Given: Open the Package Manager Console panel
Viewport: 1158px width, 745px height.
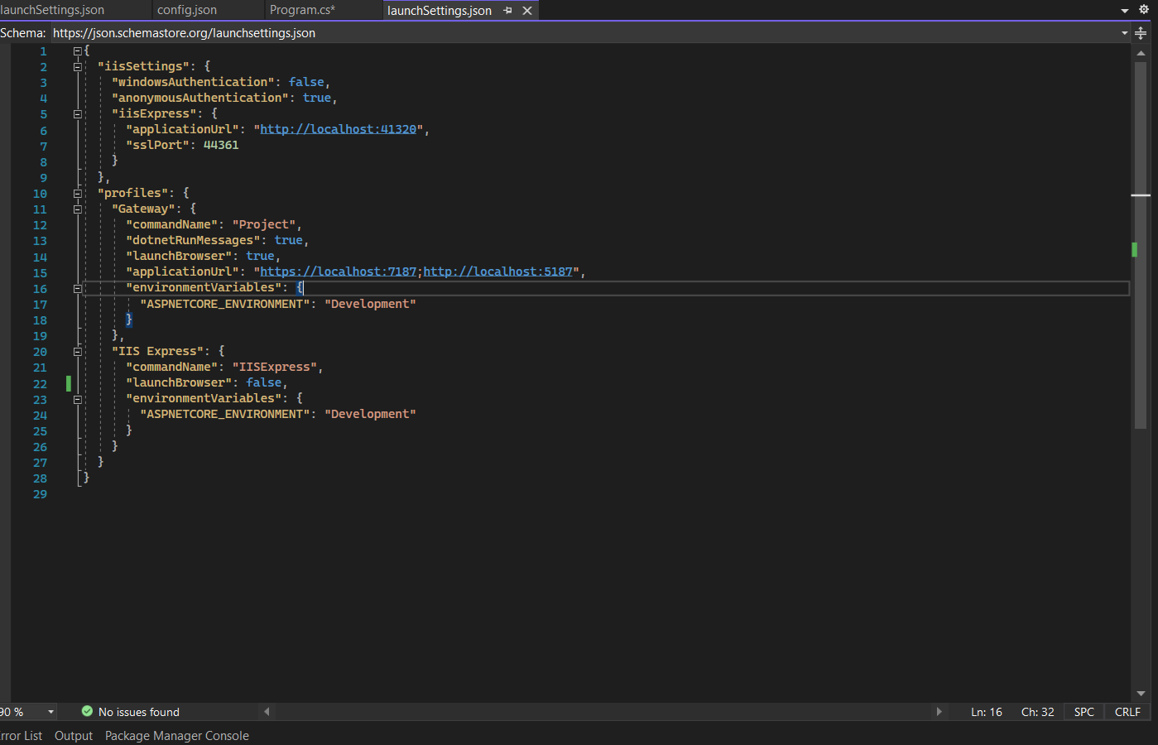Looking at the screenshot, I should 176,735.
